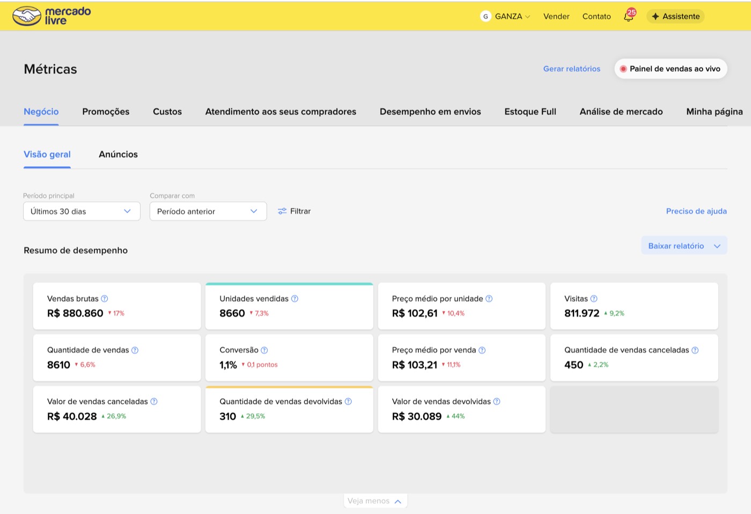Open the Anúncios sub-tab

118,154
